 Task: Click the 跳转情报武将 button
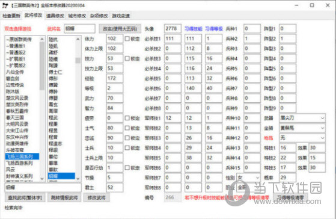[x=64, y=197]
